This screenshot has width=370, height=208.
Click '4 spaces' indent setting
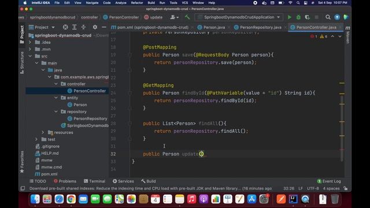coord(331,188)
